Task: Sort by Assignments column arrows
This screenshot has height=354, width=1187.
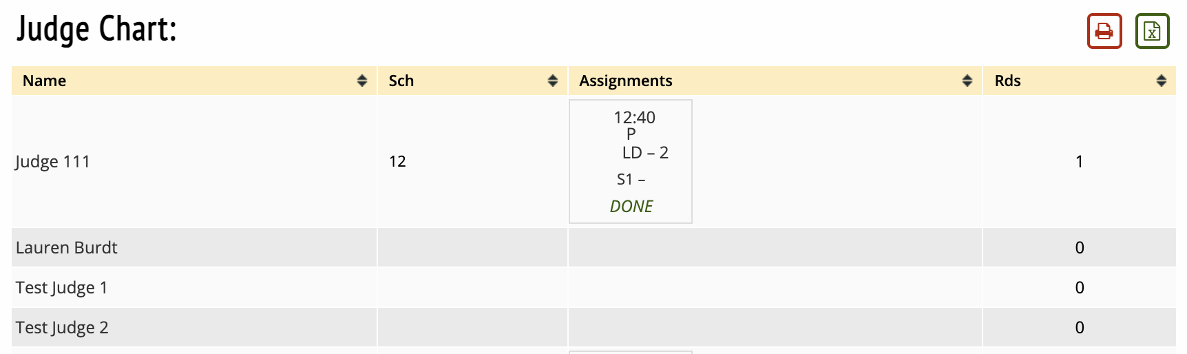Action: 967,81
